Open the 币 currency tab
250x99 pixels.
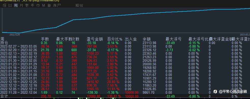click(38, 5)
